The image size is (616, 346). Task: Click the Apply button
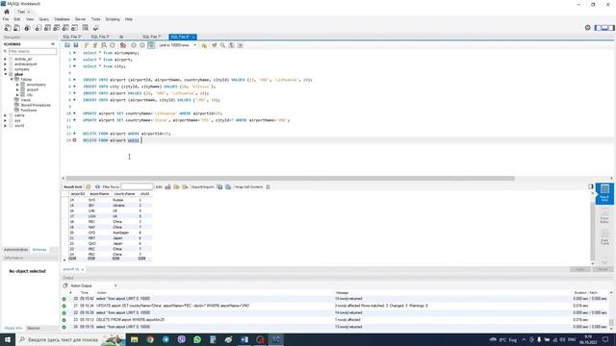click(579, 269)
